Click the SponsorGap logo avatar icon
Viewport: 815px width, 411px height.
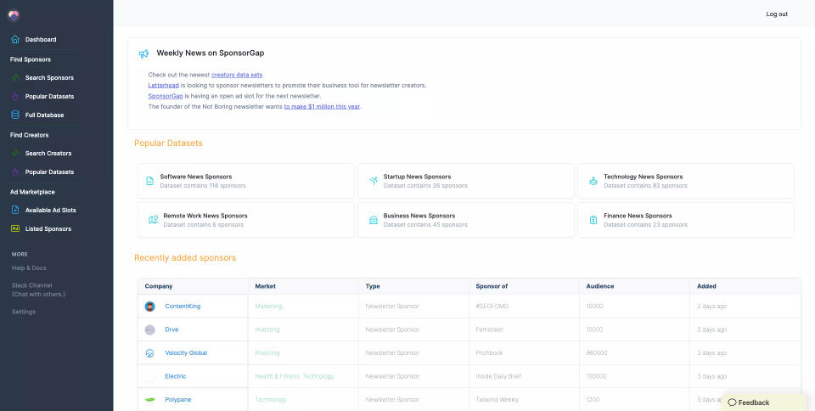[x=14, y=14]
